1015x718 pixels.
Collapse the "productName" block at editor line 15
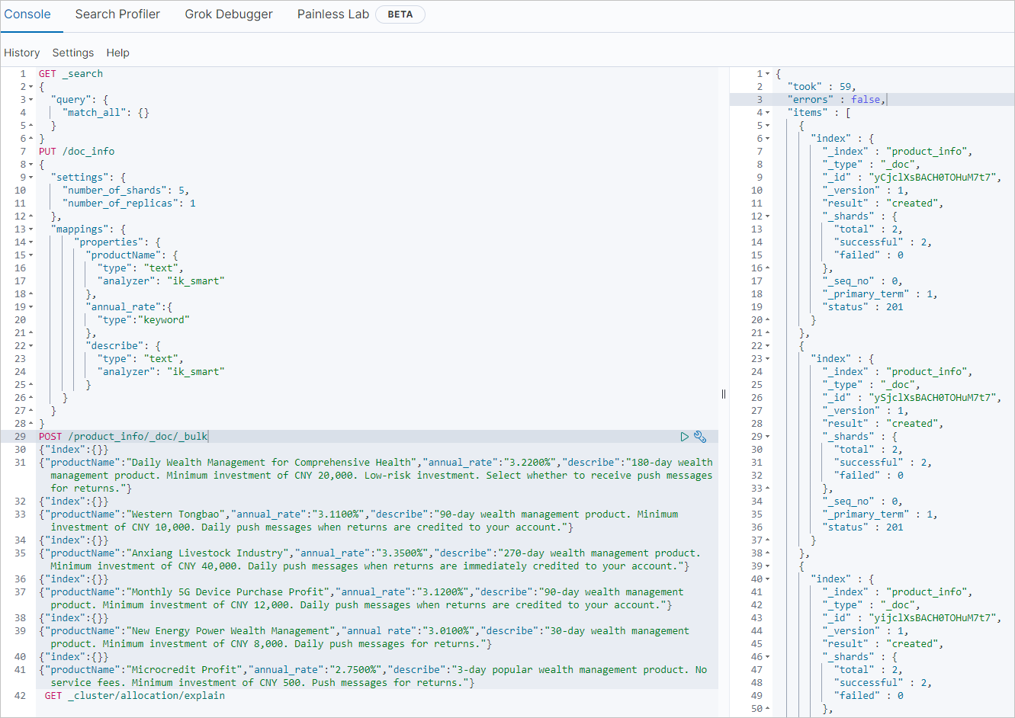31,255
